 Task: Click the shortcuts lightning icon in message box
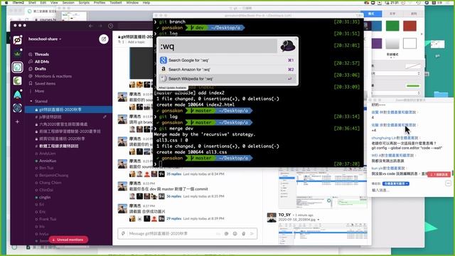click(x=123, y=233)
